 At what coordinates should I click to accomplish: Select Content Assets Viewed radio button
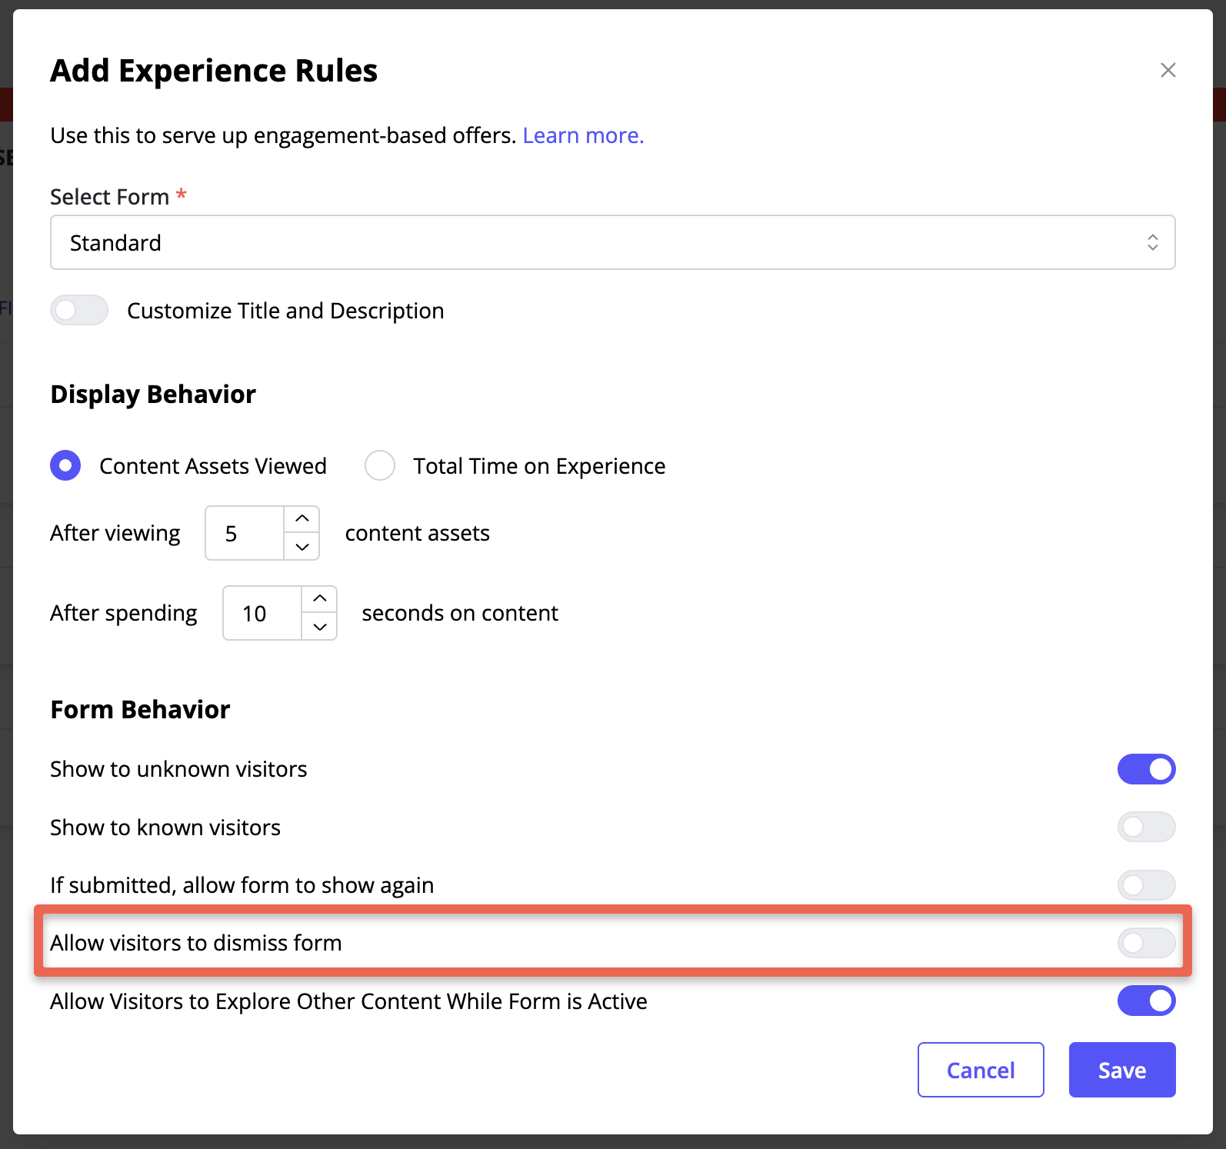pos(65,465)
